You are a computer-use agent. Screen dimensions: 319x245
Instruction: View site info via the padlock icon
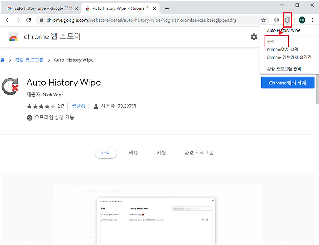42,20
